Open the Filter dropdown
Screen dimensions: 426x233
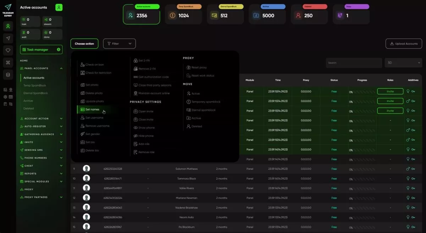(119, 44)
